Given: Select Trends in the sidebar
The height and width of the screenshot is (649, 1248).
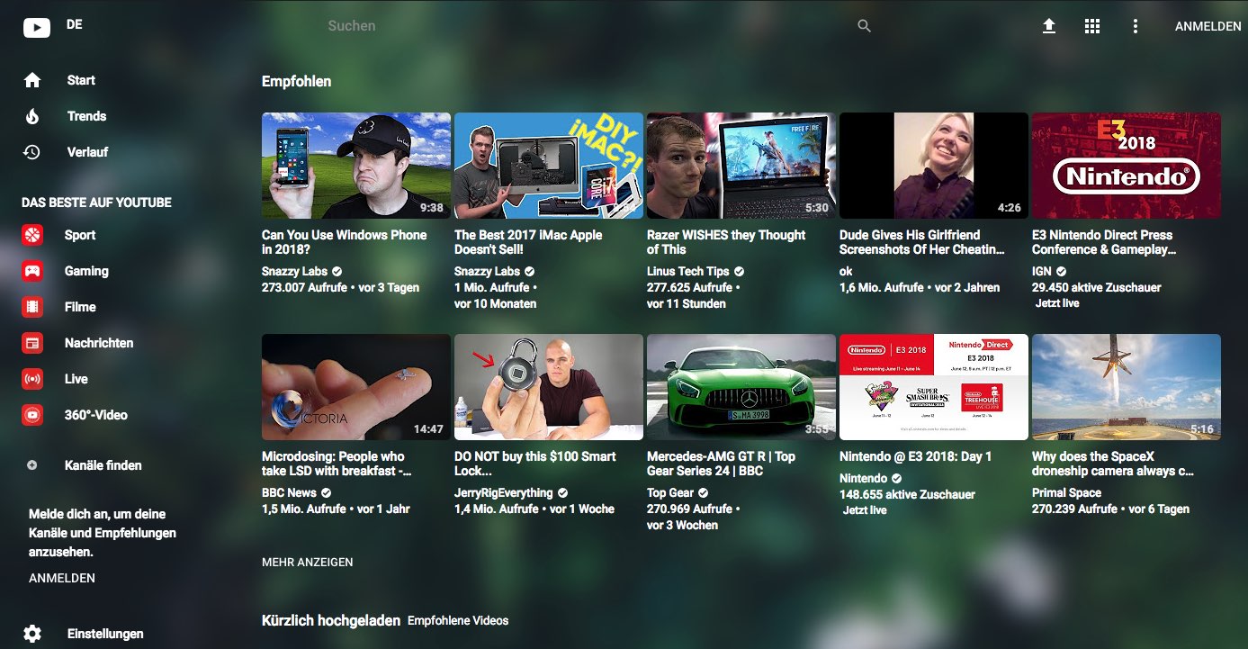Looking at the screenshot, I should click(x=86, y=116).
